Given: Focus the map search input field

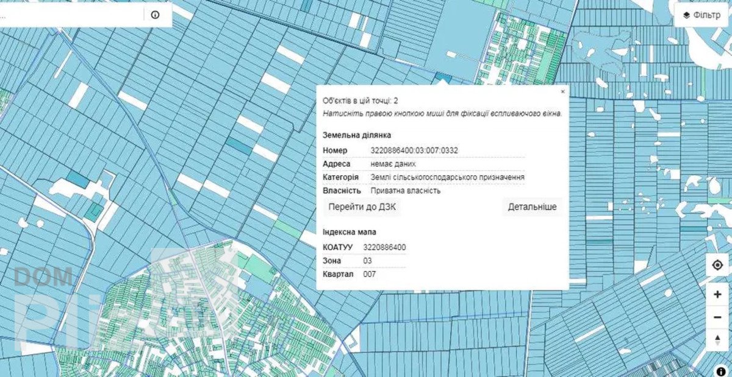Looking at the screenshot, I should click(x=67, y=15).
